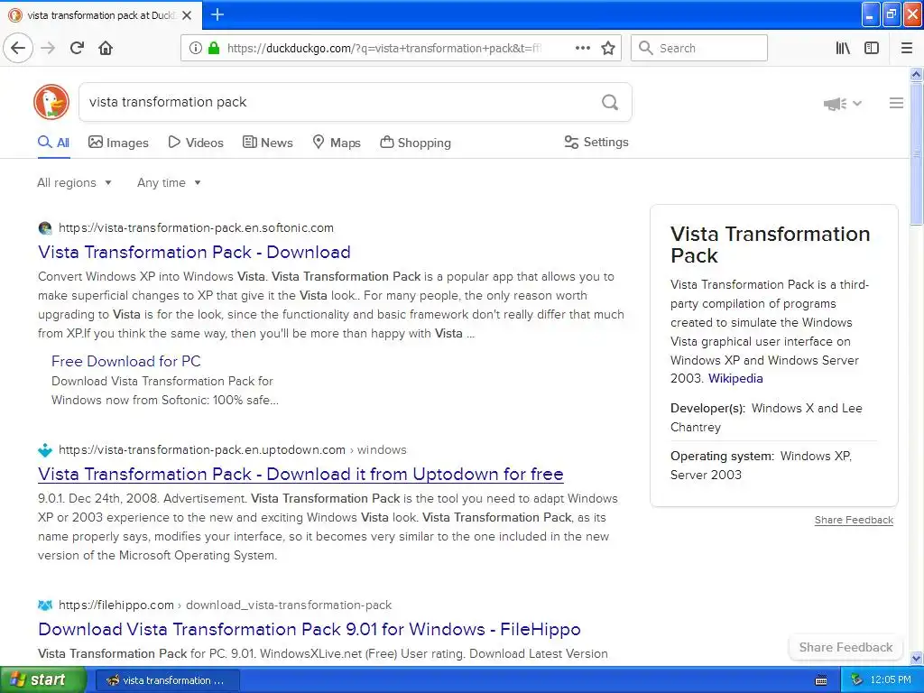Click Share Feedback under the info box
Viewport: 924px width, 693px height.
coord(854,520)
